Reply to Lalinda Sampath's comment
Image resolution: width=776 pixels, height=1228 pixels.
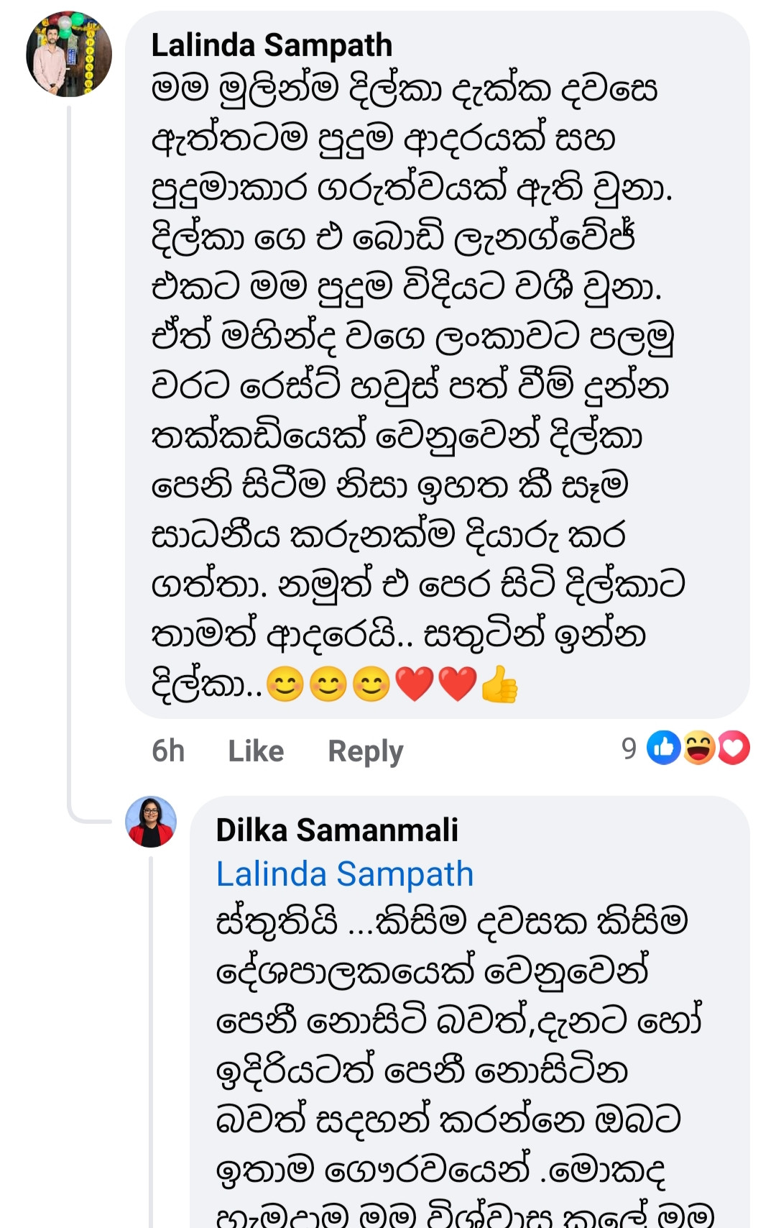click(365, 751)
